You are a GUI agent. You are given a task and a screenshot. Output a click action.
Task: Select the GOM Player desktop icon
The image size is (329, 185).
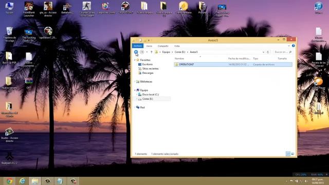pos(319,83)
